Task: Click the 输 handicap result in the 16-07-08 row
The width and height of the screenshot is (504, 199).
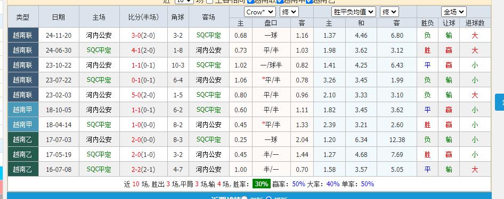Action: click(449, 169)
